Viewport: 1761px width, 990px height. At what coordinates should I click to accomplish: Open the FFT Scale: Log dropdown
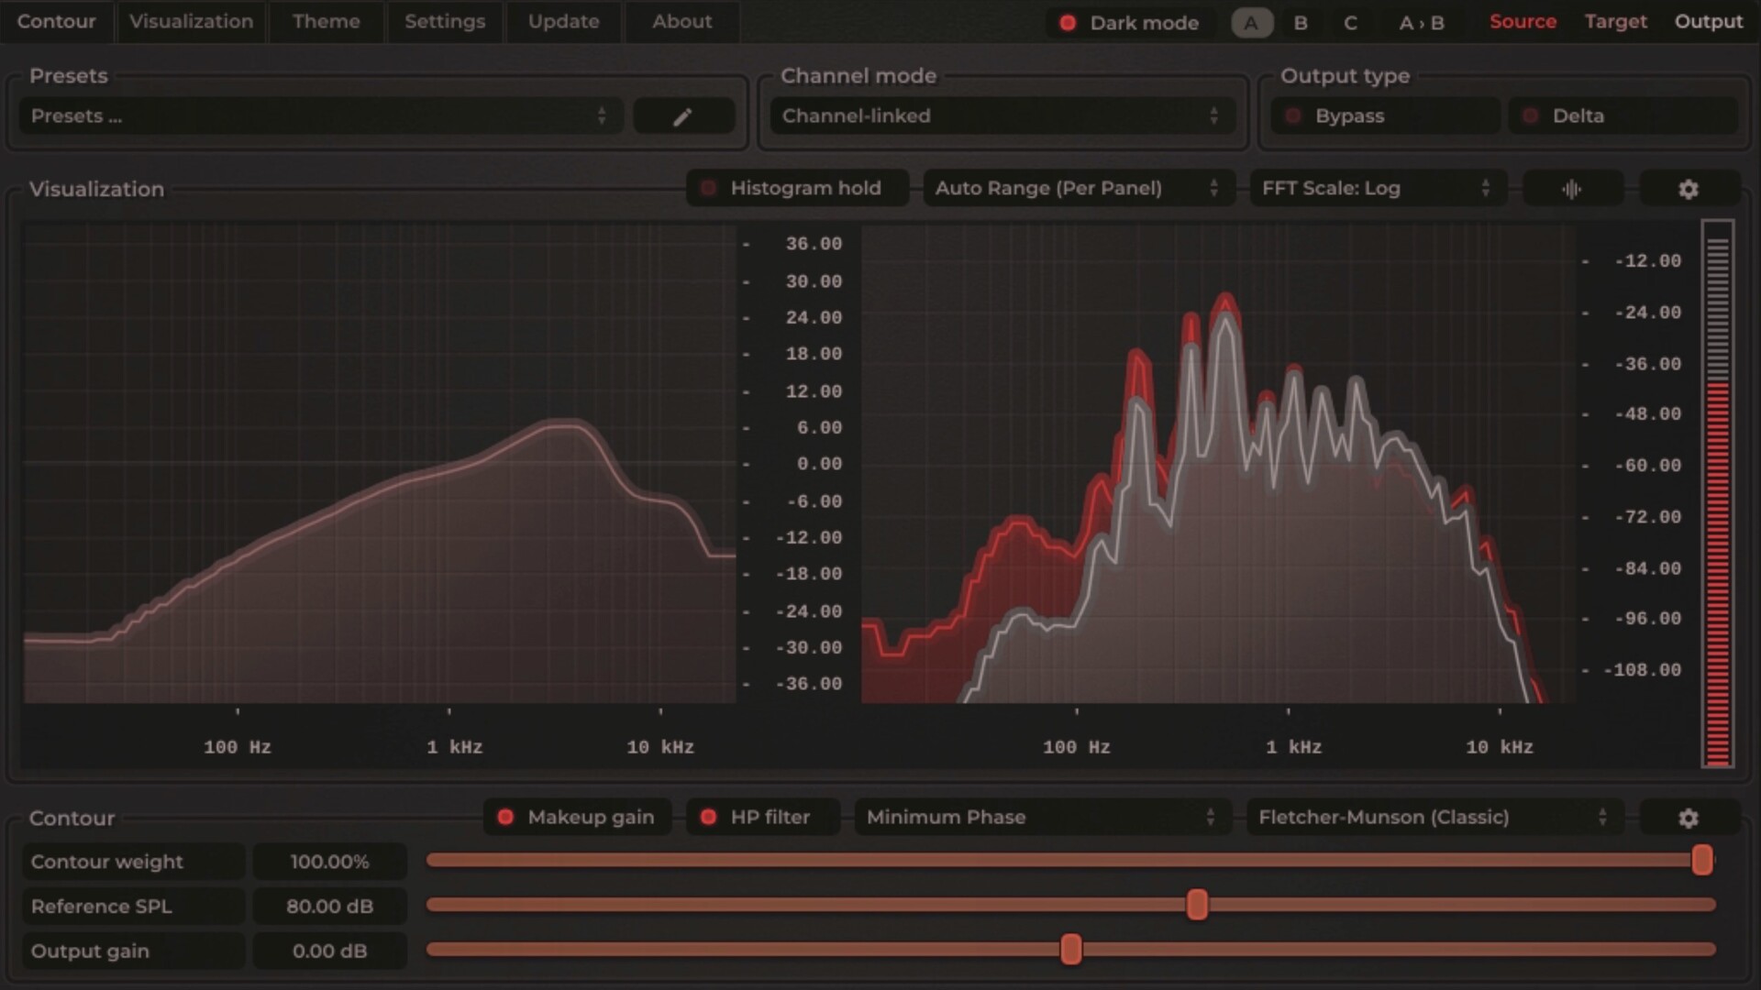[1378, 189]
